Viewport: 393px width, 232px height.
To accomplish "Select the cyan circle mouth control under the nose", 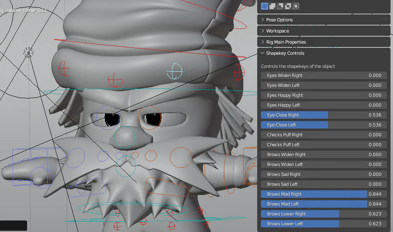I will coord(126,166).
